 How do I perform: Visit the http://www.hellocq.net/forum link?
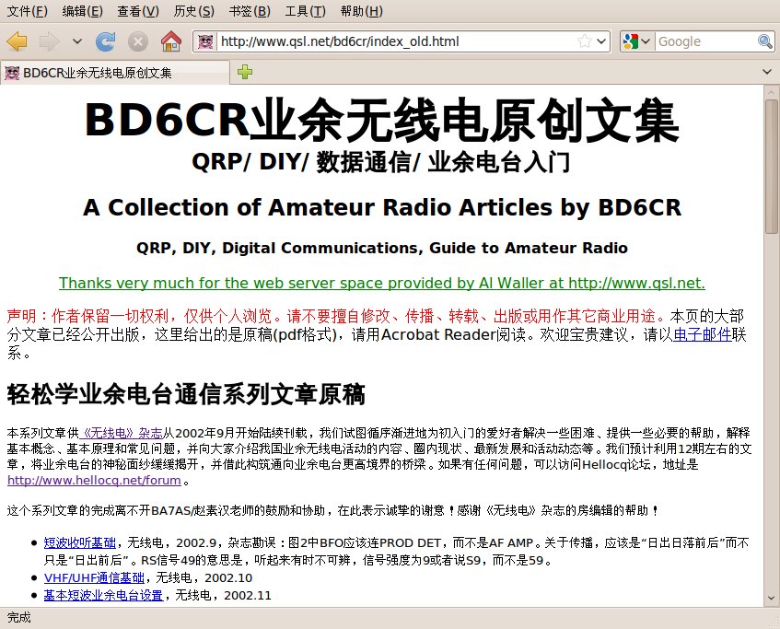point(94,480)
